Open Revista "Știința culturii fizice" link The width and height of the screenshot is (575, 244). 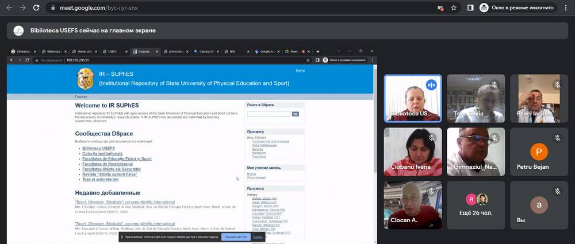coord(110,175)
